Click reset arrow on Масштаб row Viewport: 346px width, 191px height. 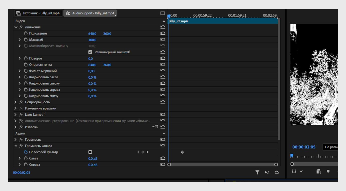point(163,40)
